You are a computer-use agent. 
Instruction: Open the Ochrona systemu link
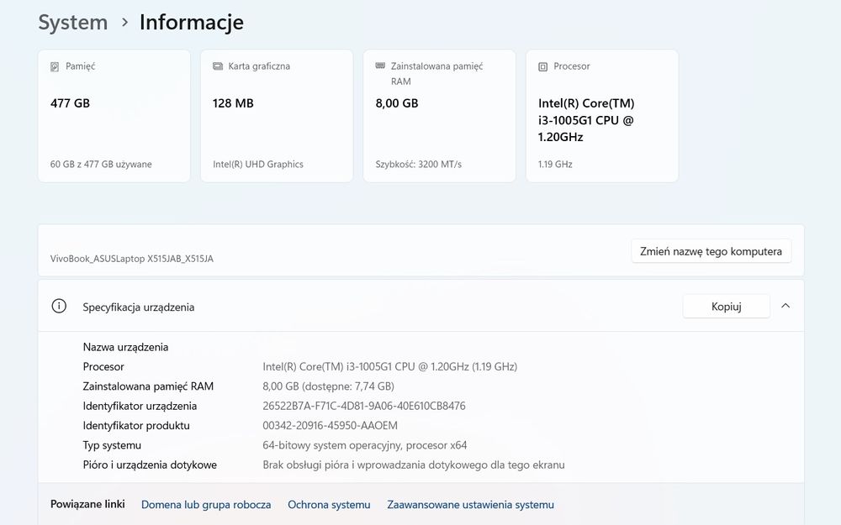[x=329, y=505]
